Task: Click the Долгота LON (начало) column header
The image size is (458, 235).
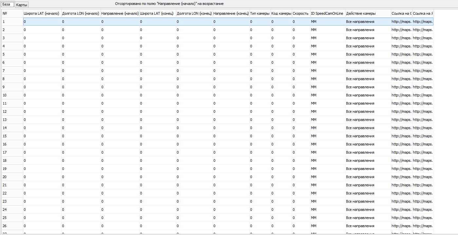Action: pyautogui.click(x=81, y=13)
